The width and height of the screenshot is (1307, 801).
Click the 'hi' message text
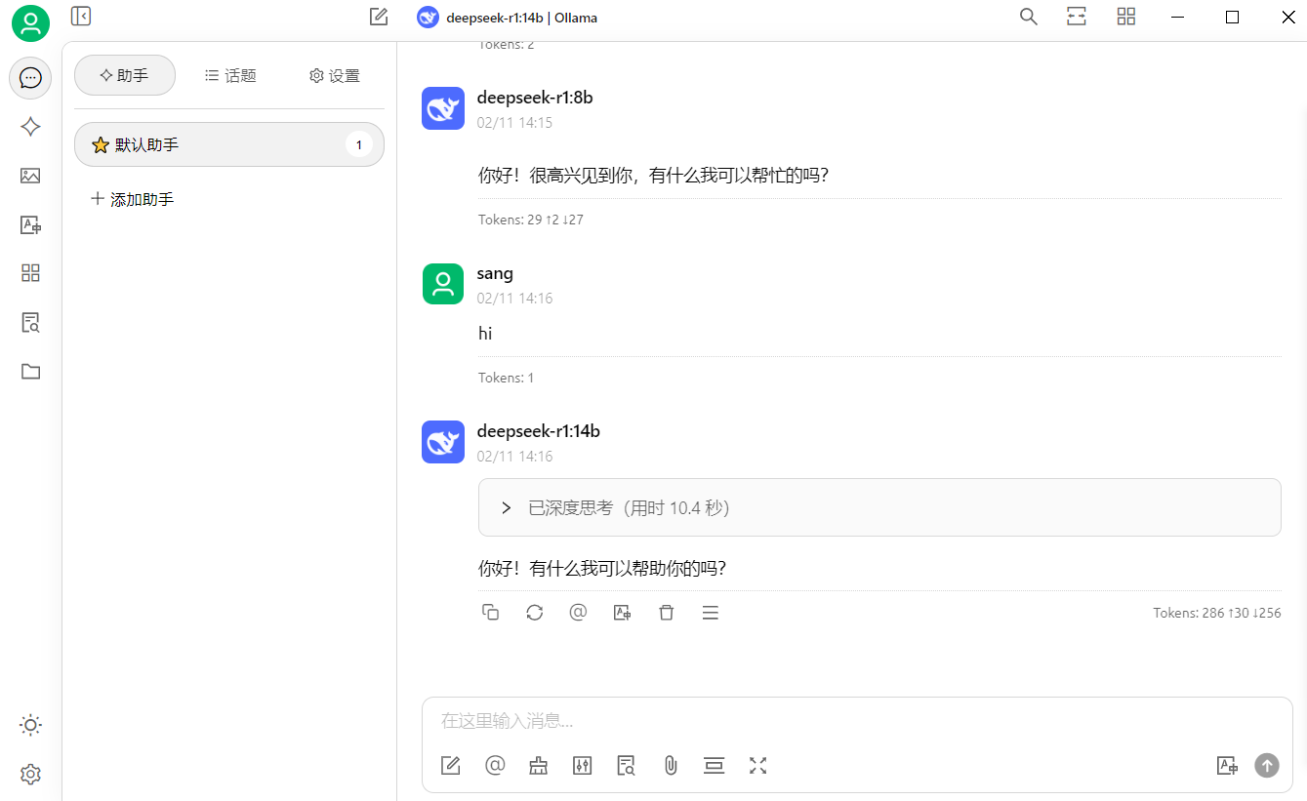(x=485, y=334)
